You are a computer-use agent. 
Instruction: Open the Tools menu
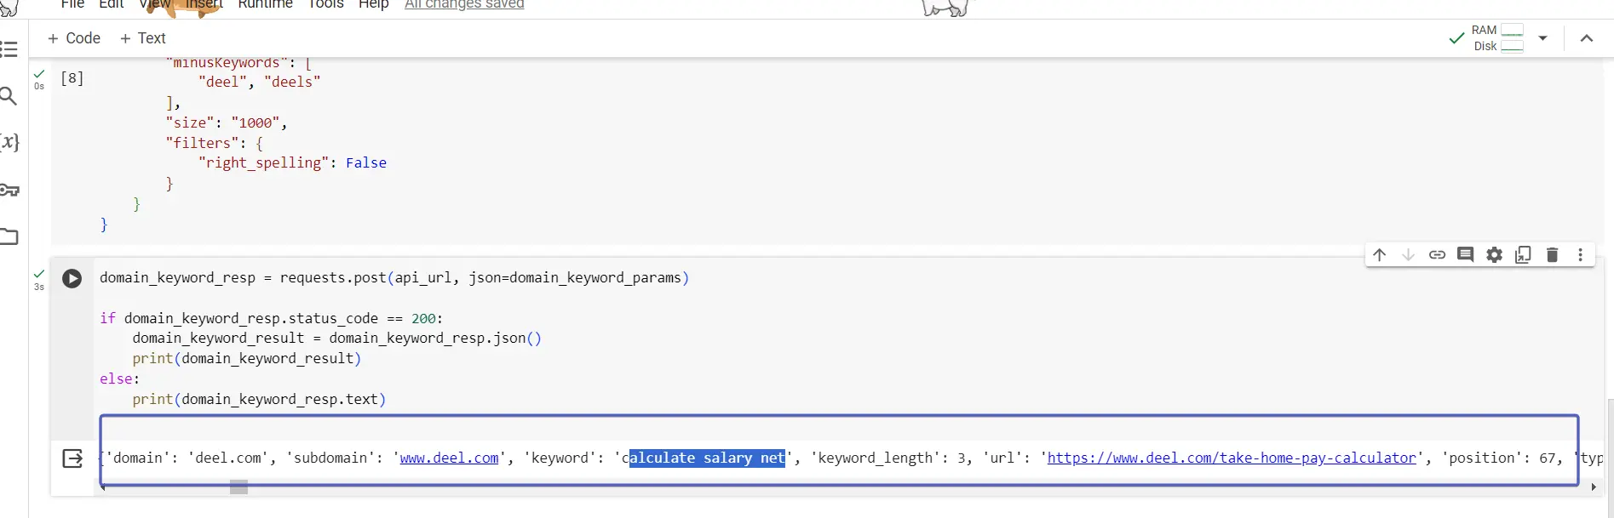325,4
